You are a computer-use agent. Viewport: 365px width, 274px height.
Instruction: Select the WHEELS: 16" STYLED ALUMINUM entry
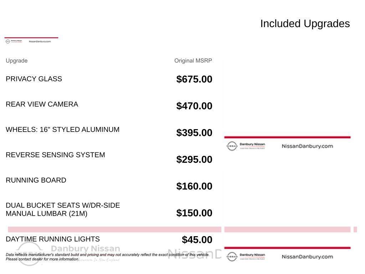[x=62, y=130]
